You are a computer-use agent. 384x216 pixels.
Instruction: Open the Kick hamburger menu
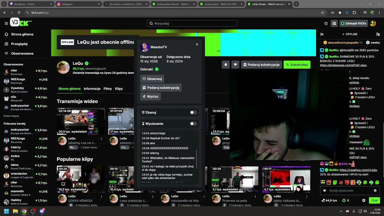pos(6,23)
